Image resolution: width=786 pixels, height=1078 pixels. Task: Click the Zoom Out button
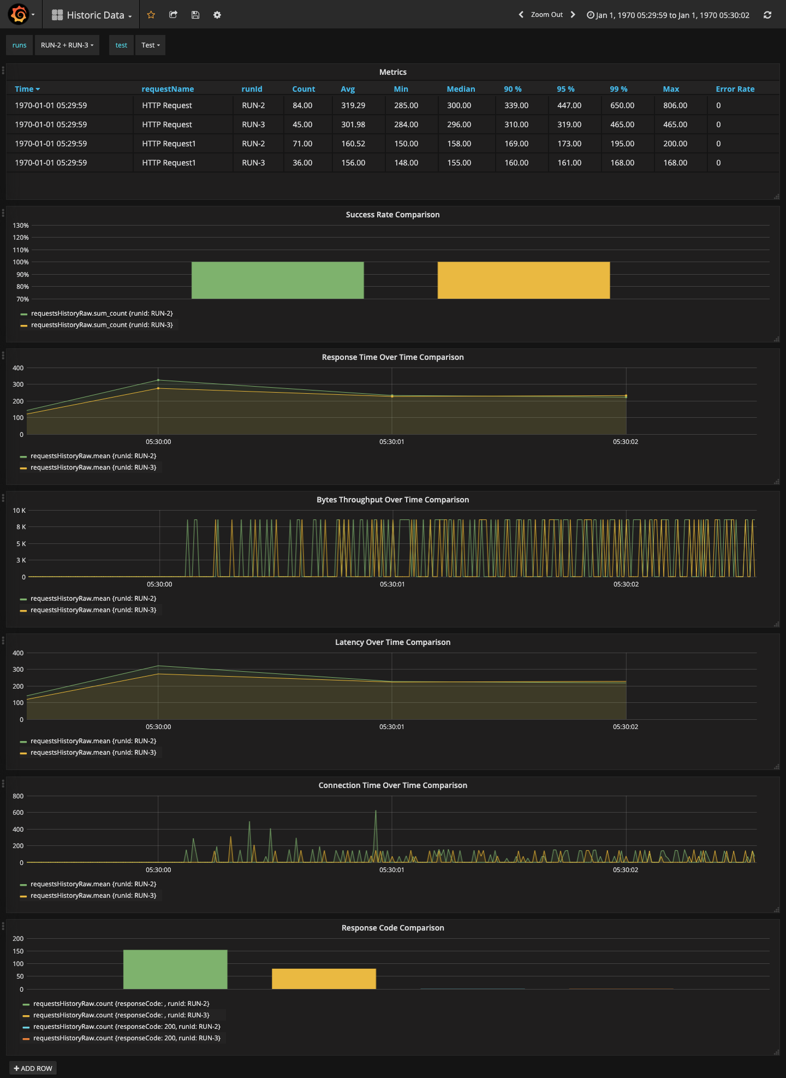547,15
